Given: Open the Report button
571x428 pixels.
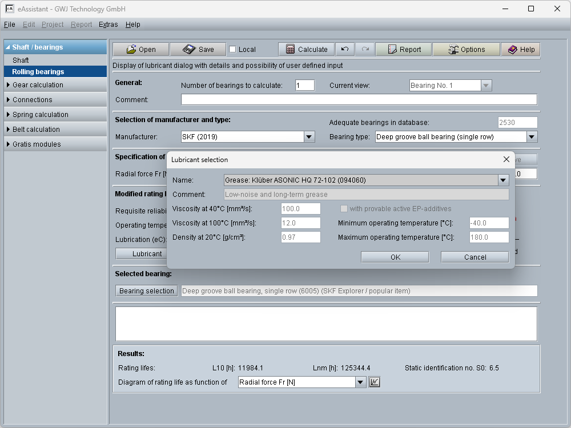Looking at the screenshot, I should (x=404, y=50).
